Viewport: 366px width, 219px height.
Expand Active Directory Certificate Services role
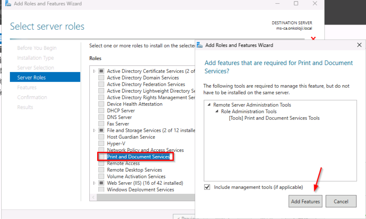[x=94, y=71]
